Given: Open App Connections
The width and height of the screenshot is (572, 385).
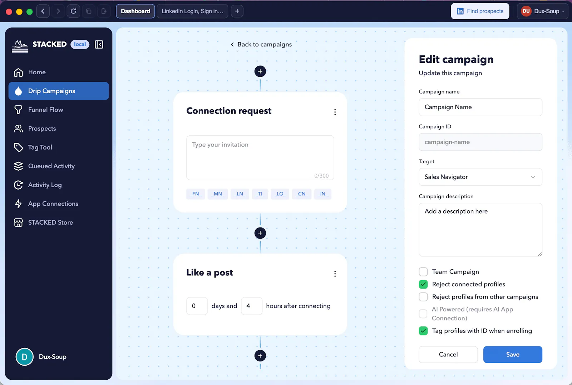Looking at the screenshot, I should [59, 204].
